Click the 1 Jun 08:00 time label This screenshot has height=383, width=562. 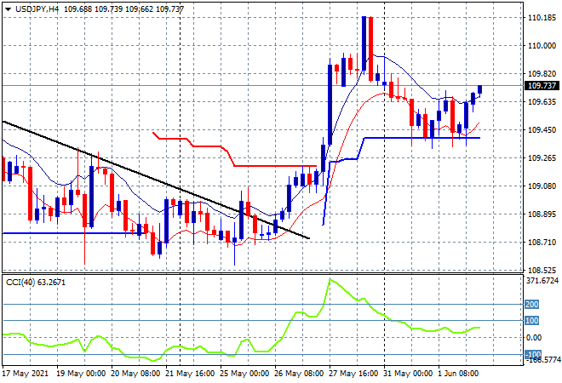458,374
